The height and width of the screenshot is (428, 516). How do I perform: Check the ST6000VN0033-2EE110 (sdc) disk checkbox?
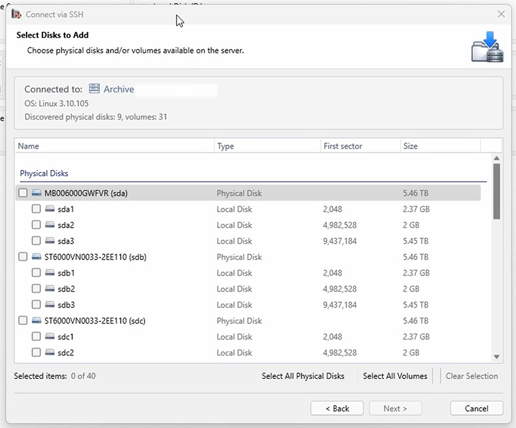(x=23, y=320)
